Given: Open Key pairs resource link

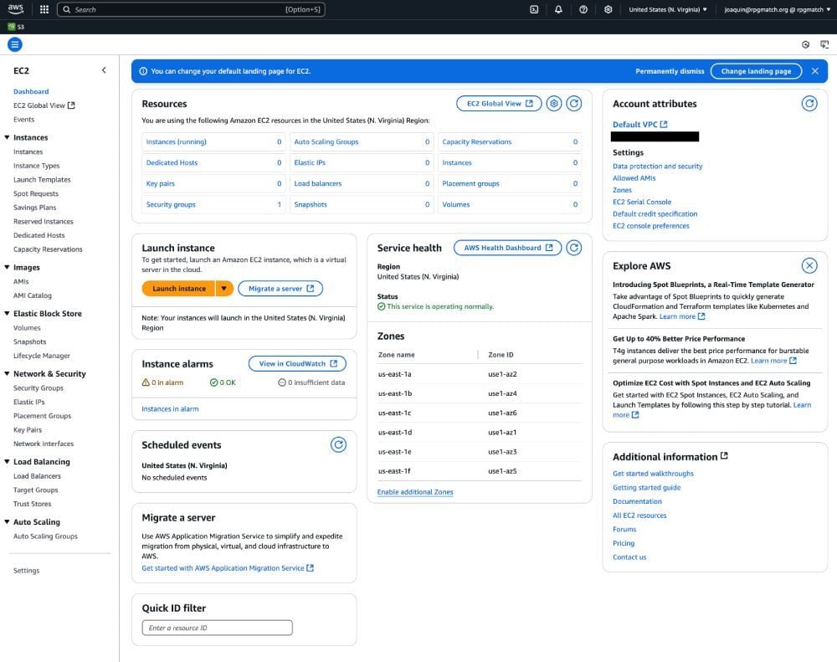Looking at the screenshot, I should click(x=160, y=183).
